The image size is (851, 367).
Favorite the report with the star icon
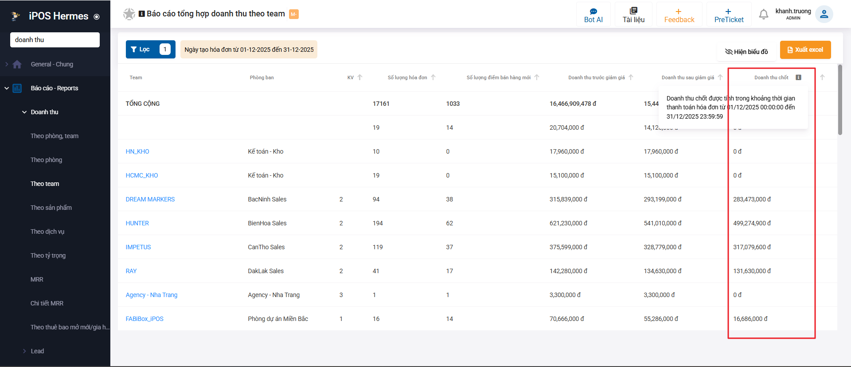point(129,14)
